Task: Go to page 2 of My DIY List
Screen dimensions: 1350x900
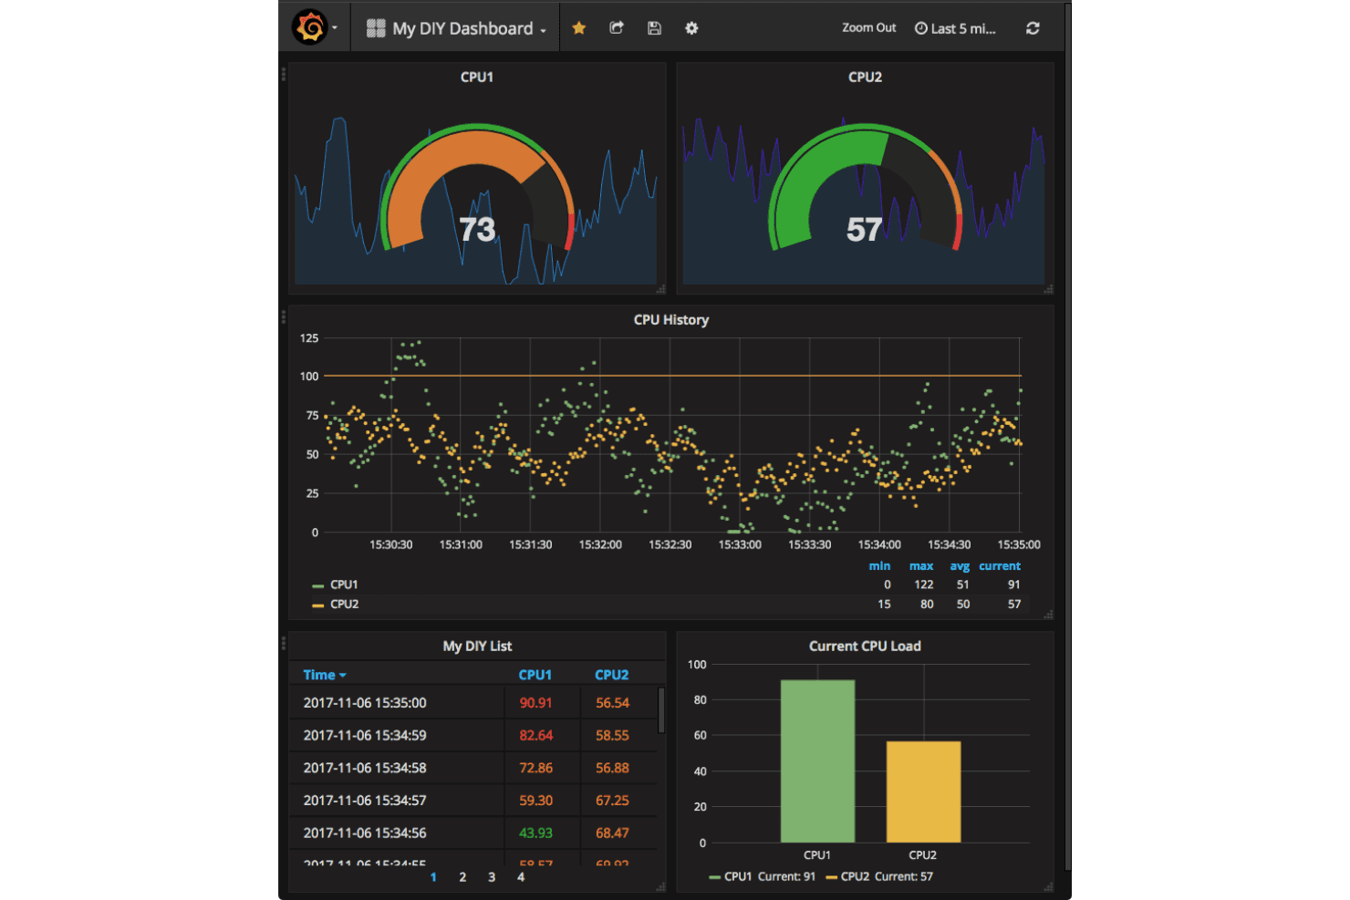Action: coord(462,877)
